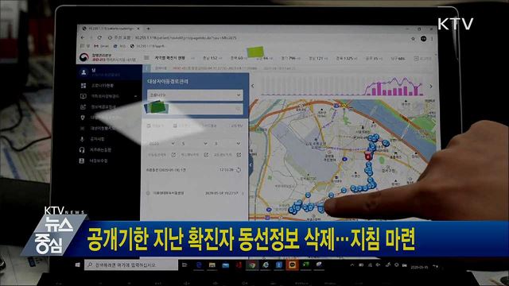
Task: Click the 주의 요함 not-secure indicator
Action: [x=119, y=37]
